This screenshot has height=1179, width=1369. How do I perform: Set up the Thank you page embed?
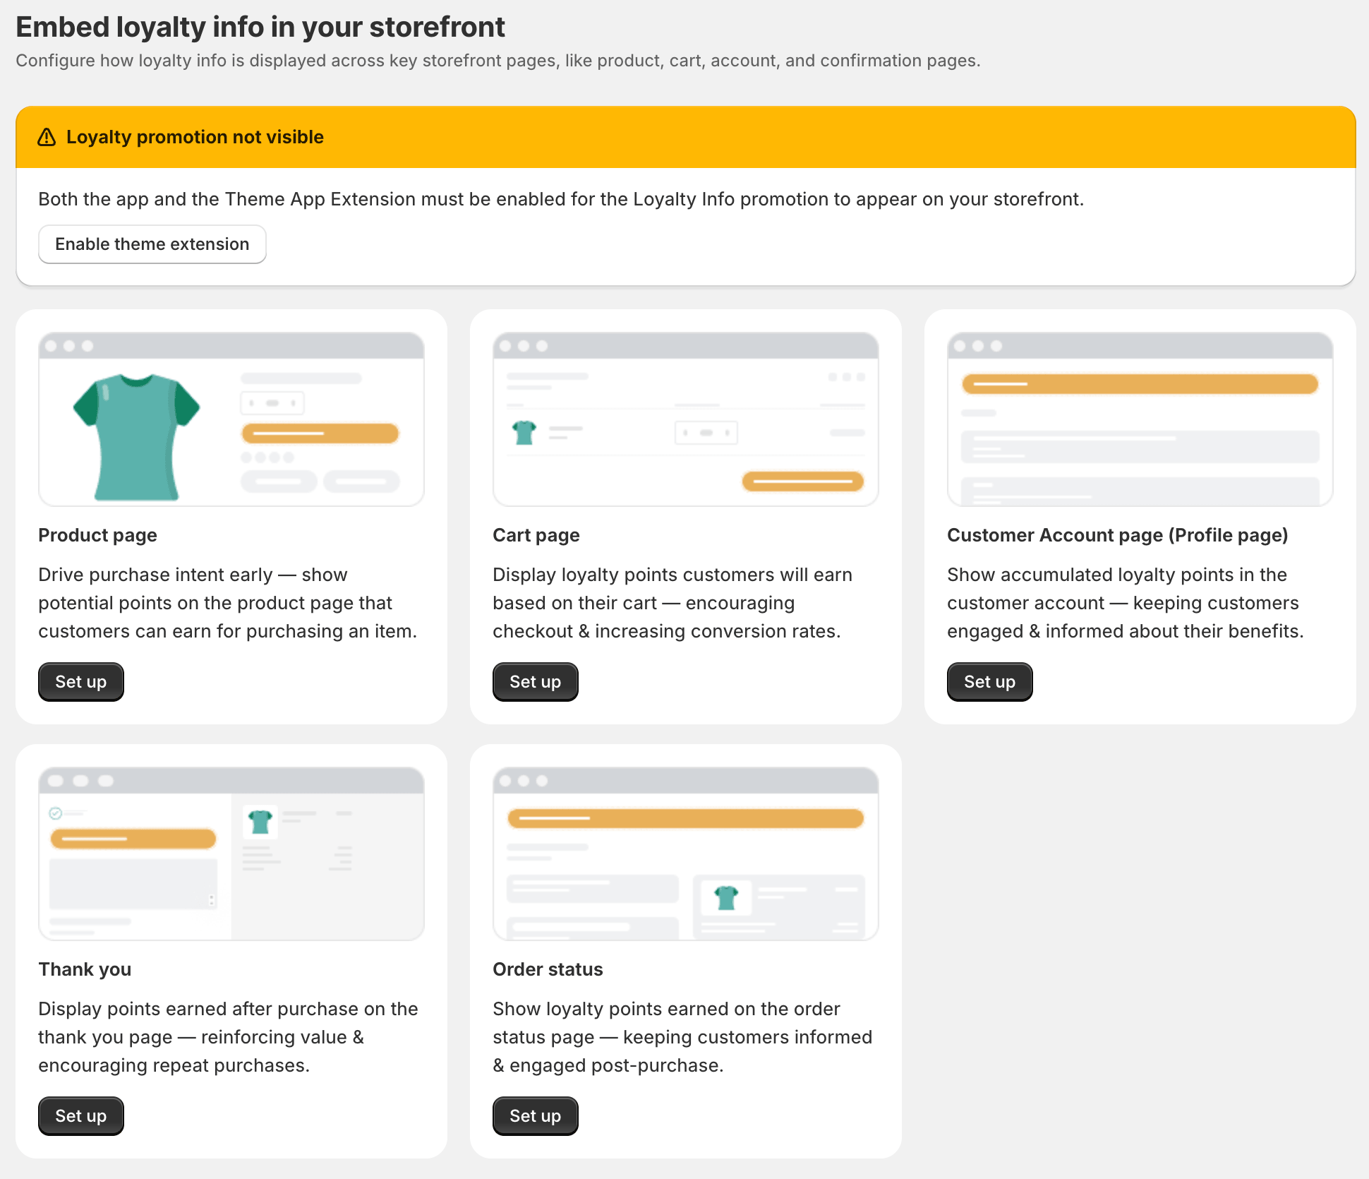81,1116
